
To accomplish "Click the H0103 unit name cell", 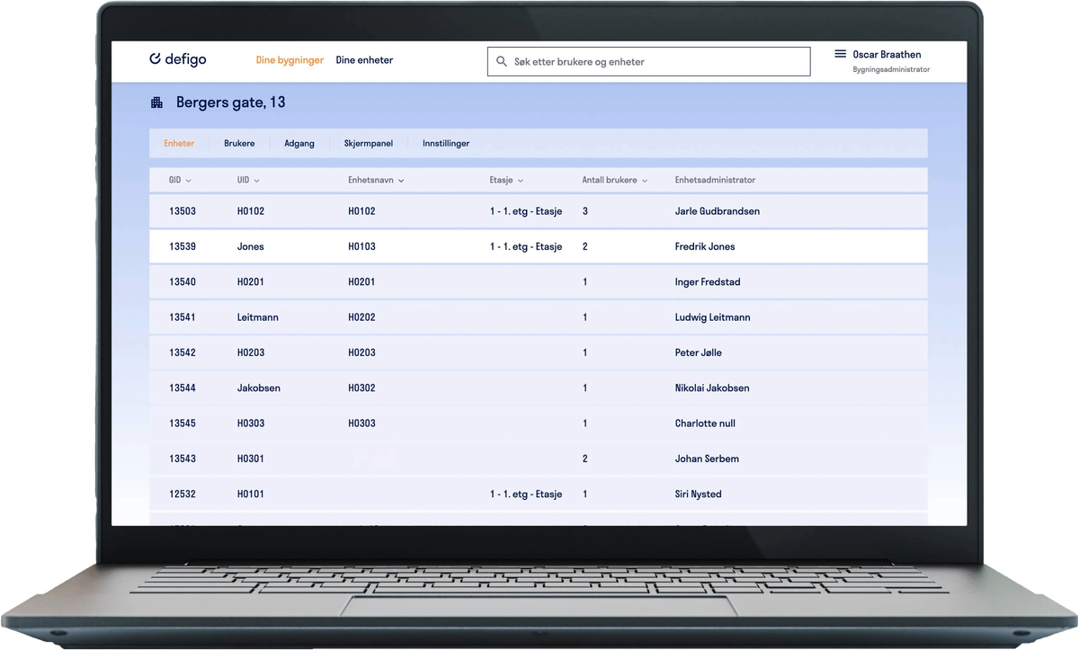I will tap(361, 246).
